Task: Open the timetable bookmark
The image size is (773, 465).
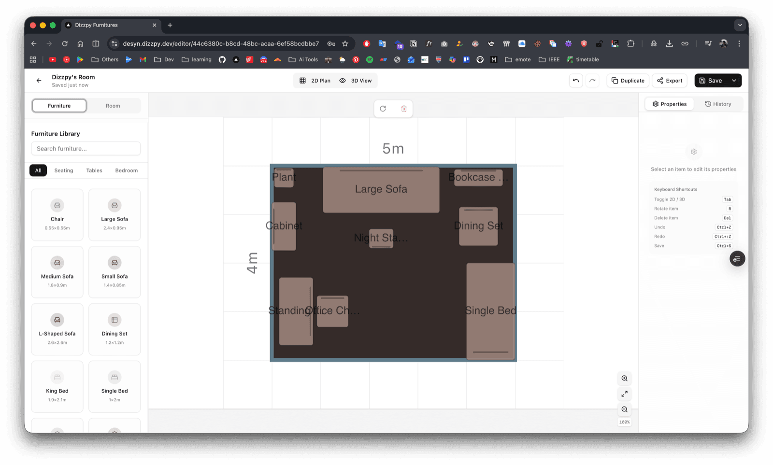Action: 583,60
